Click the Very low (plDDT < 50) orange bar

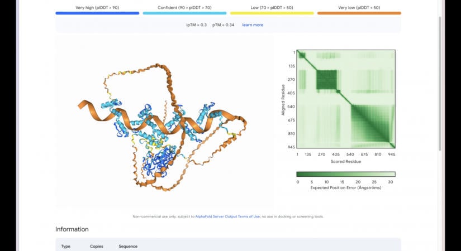click(359, 13)
